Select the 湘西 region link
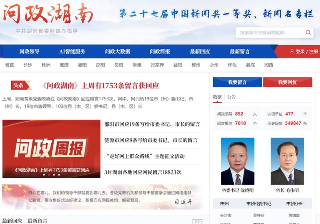320x224 pixels. click(x=268, y=65)
